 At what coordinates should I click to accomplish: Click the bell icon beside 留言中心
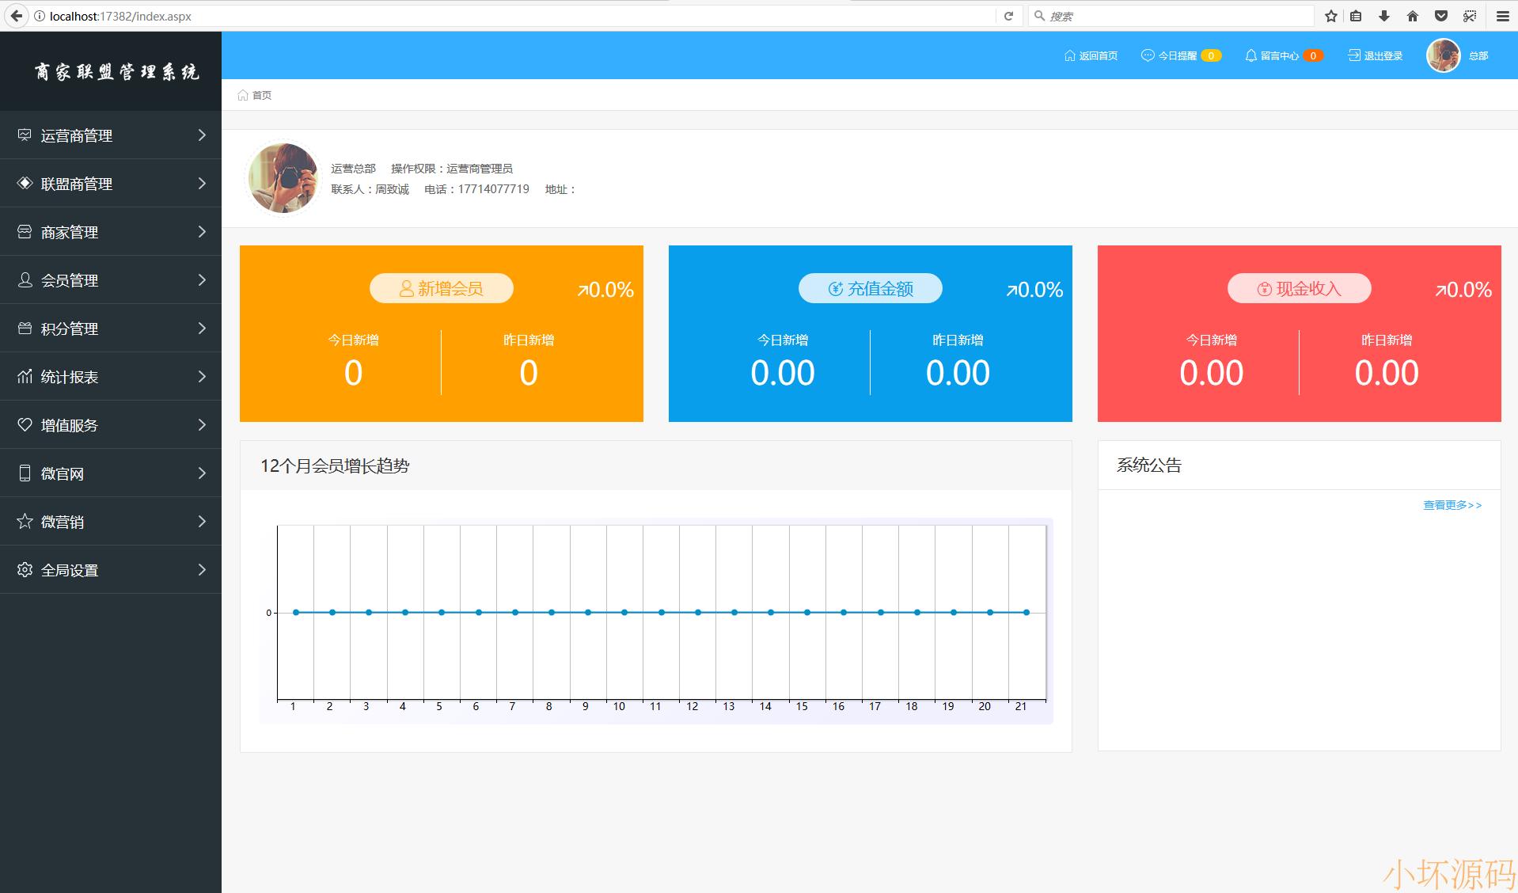coord(1250,55)
